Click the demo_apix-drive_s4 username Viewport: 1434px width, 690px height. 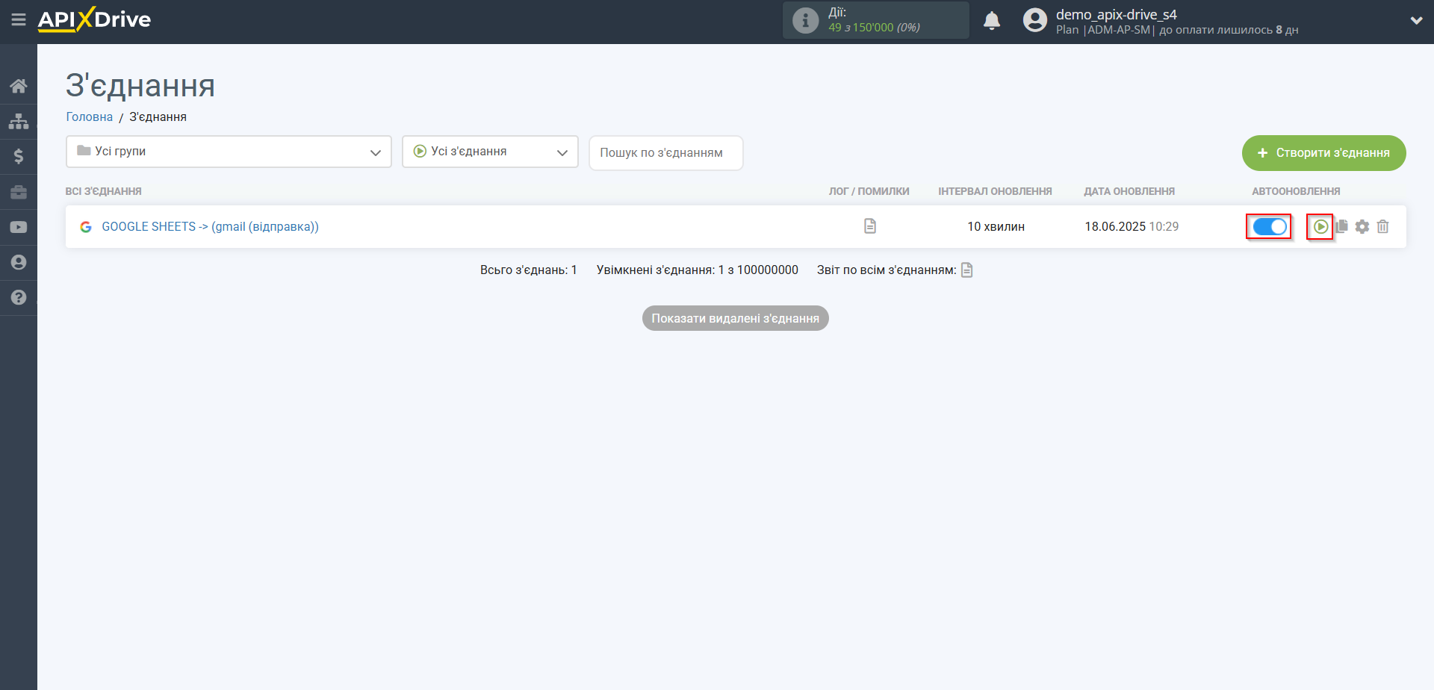tap(1117, 14)
